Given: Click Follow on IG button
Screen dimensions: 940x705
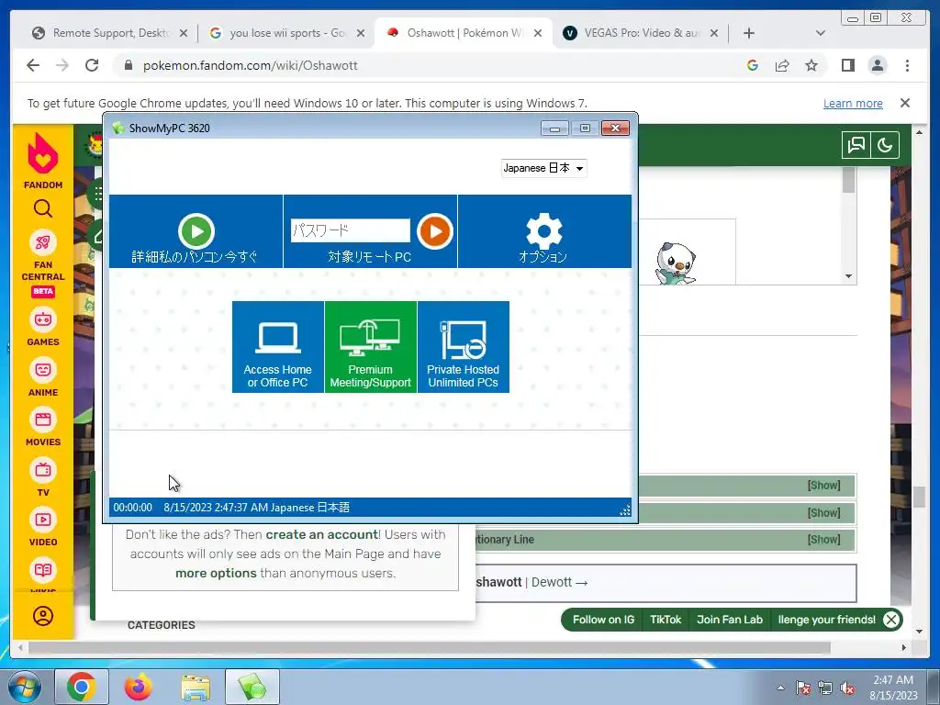Looking at the screenshot, I should 603,620.
